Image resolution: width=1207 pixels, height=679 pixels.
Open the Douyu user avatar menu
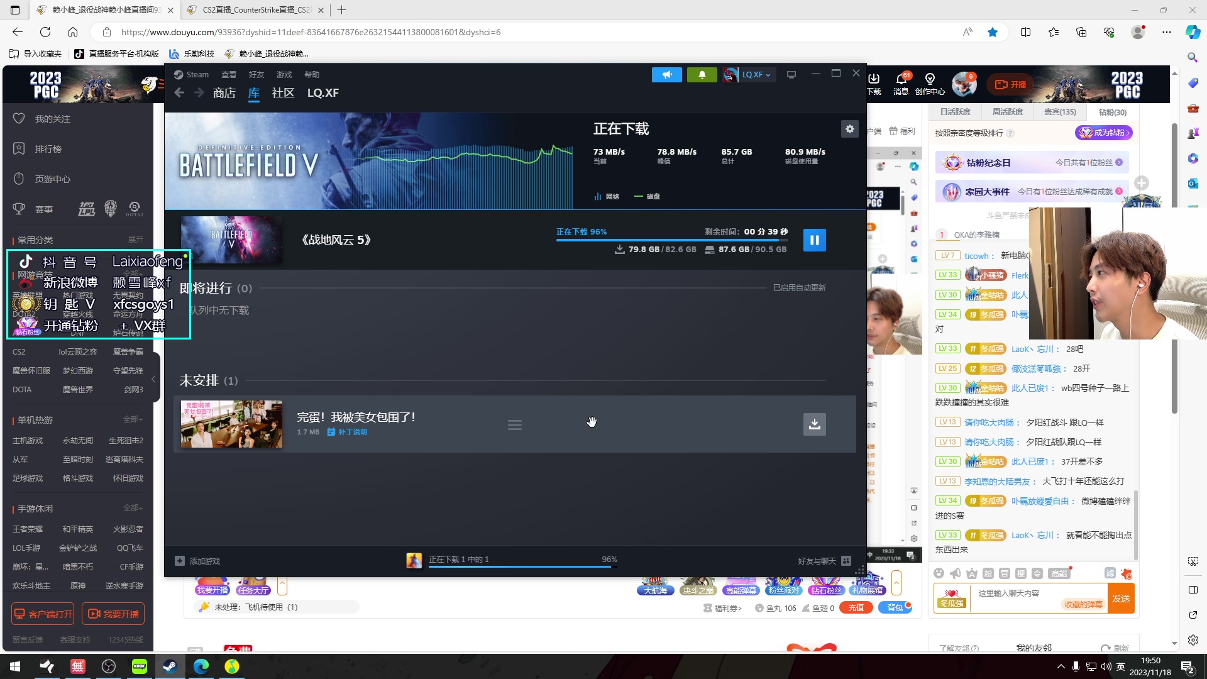tap(964, 84)
